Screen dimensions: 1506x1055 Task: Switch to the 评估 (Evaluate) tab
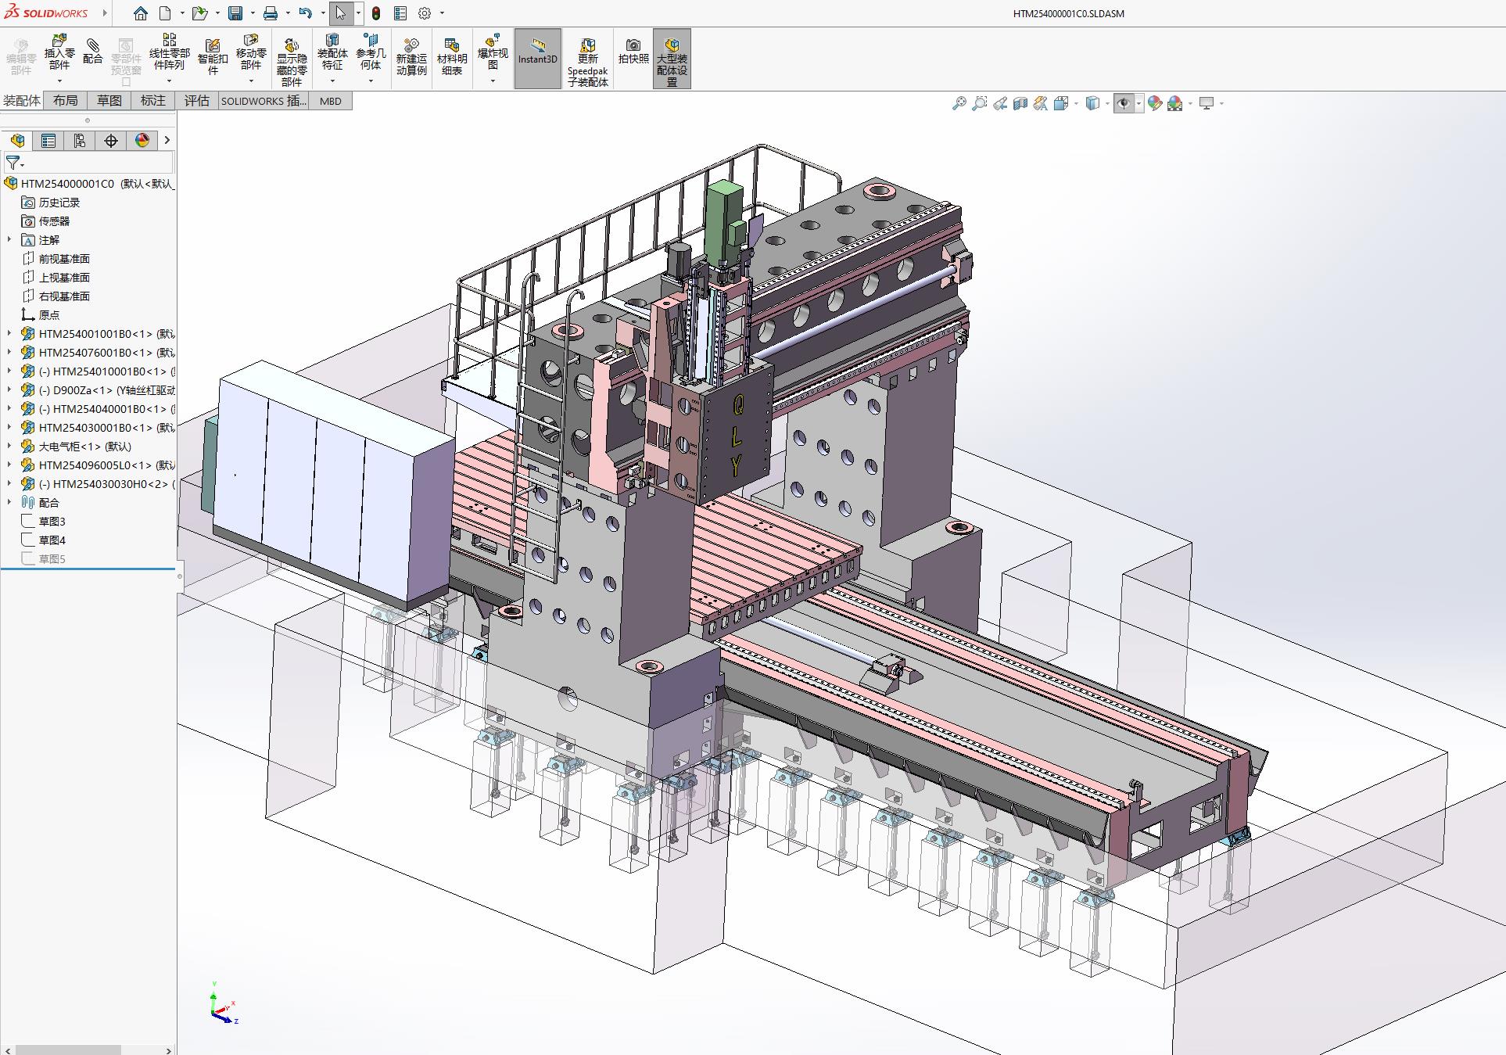196,100
